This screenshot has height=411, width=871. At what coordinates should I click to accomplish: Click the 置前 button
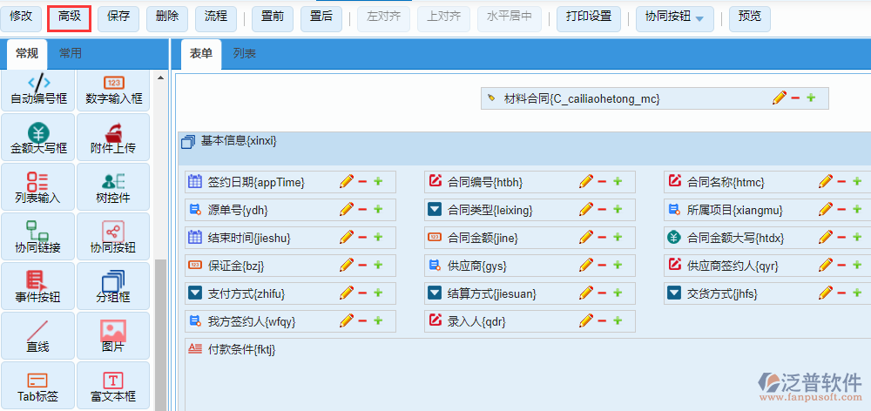pyautogui.click(x=272, y=17)
